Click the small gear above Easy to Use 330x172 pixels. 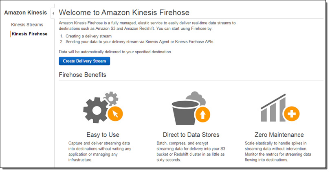[x=111, y=98]
